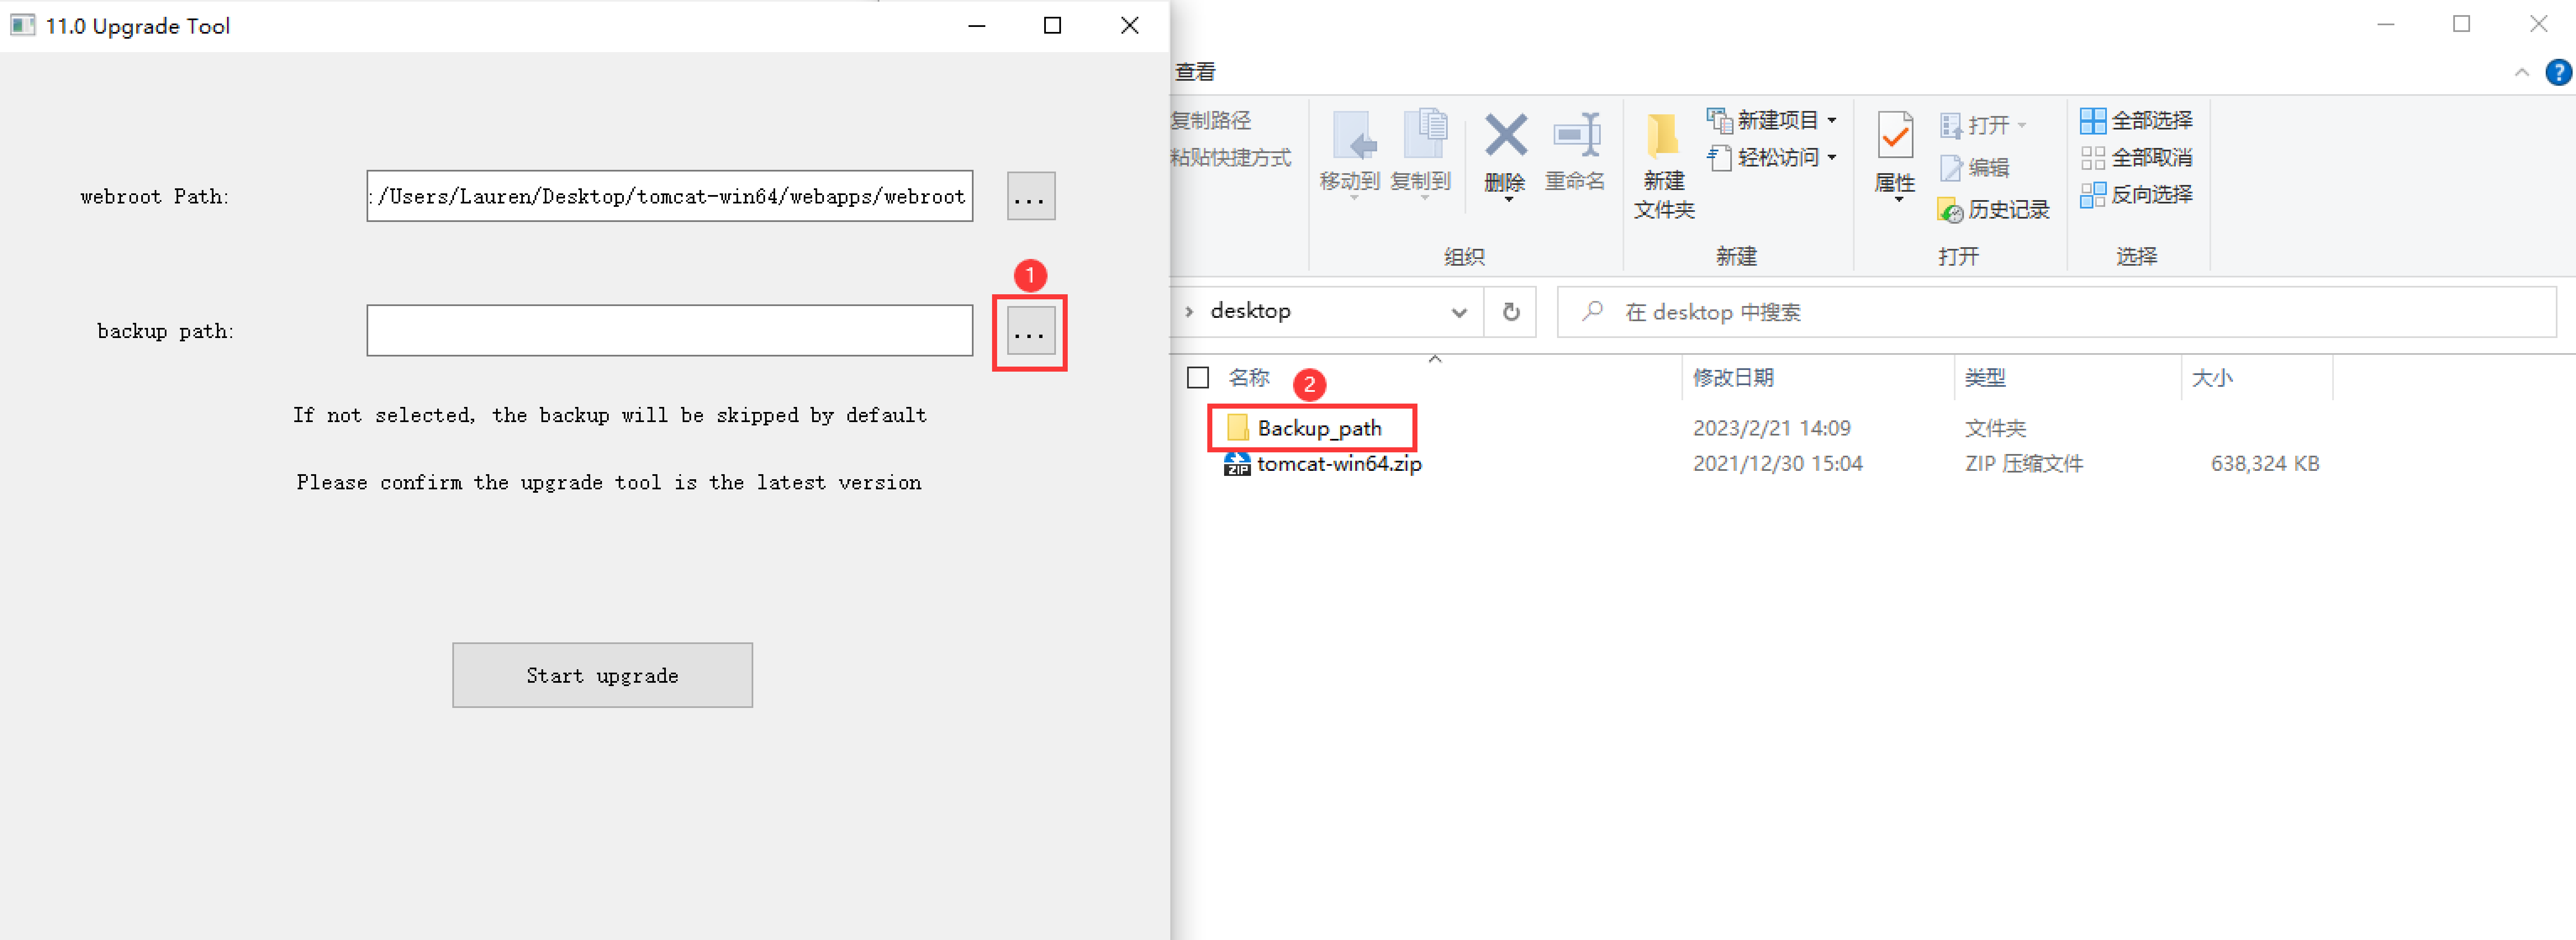Toggle the checkbox next to 名称 column header
The width and height of the screenshot is (2576, 940).
[1199, 378]
